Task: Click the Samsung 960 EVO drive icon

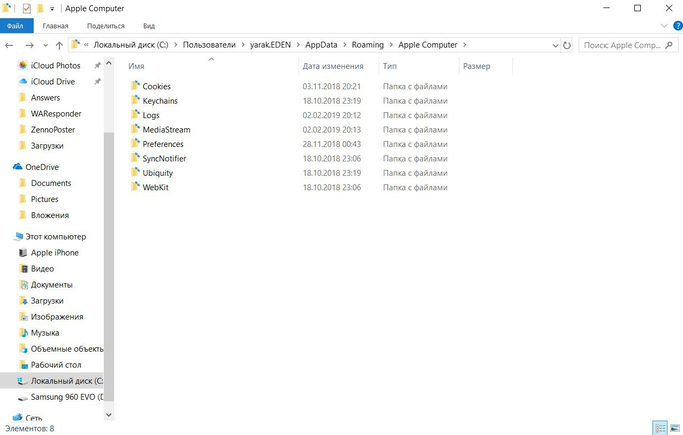Action: [22, 397]
